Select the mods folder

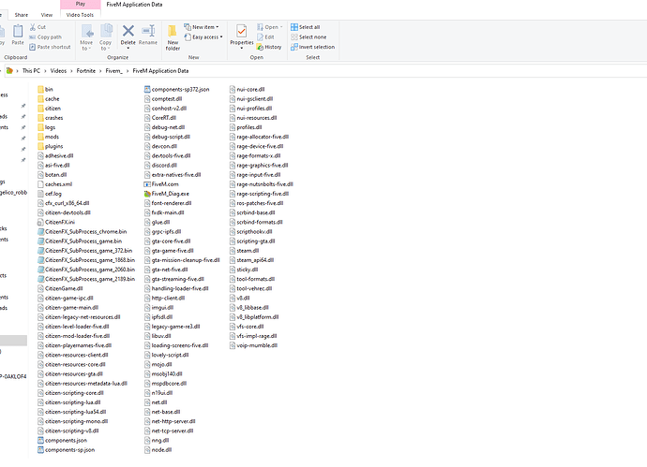click(x=48, y=137)
